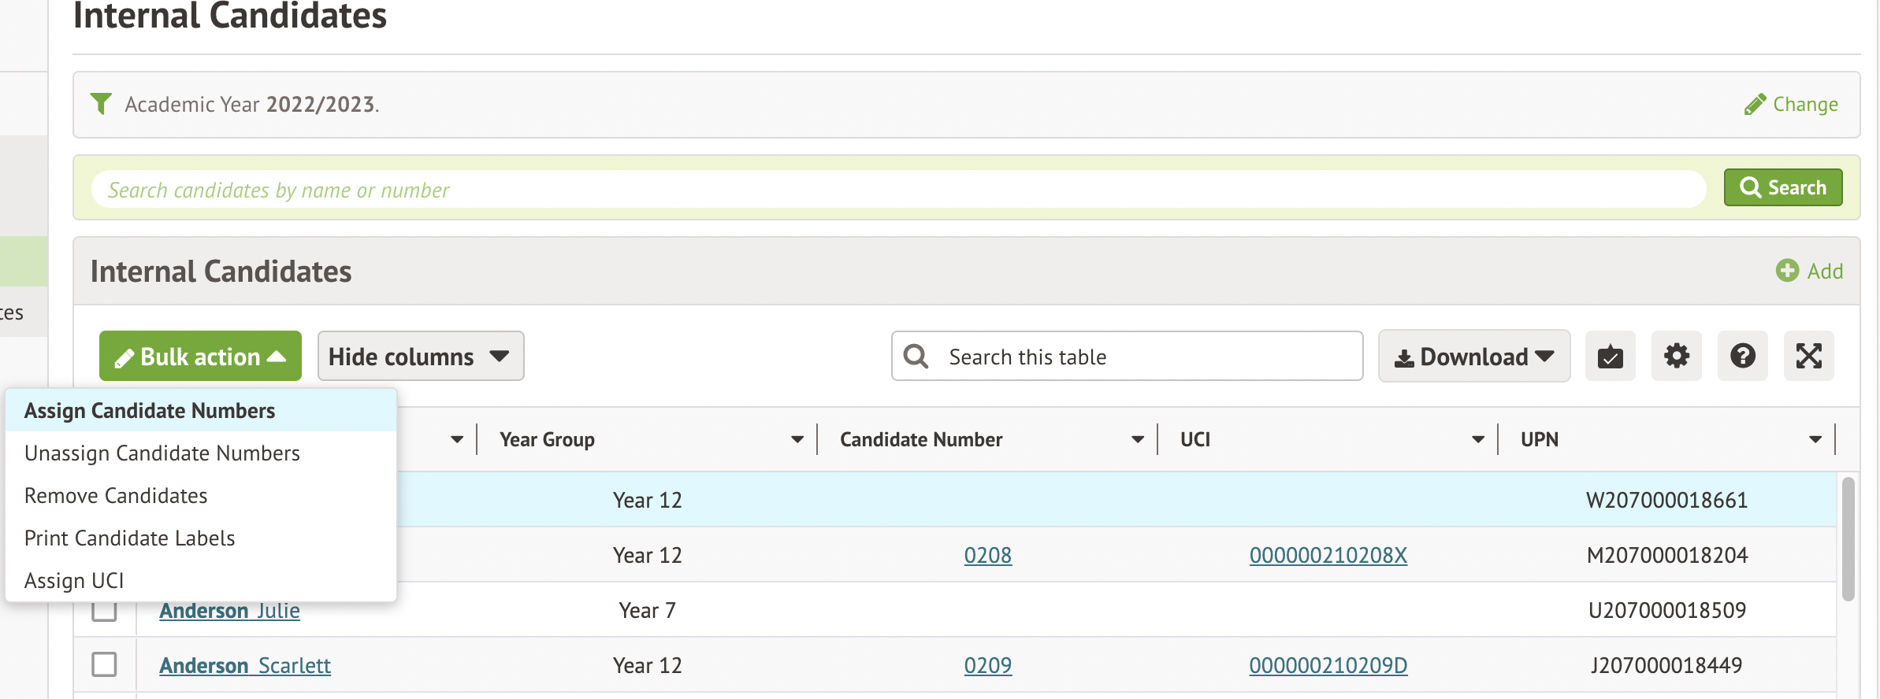Open candidate number 0208 link
The image size is (1880, 699).
tap(987, 555)
